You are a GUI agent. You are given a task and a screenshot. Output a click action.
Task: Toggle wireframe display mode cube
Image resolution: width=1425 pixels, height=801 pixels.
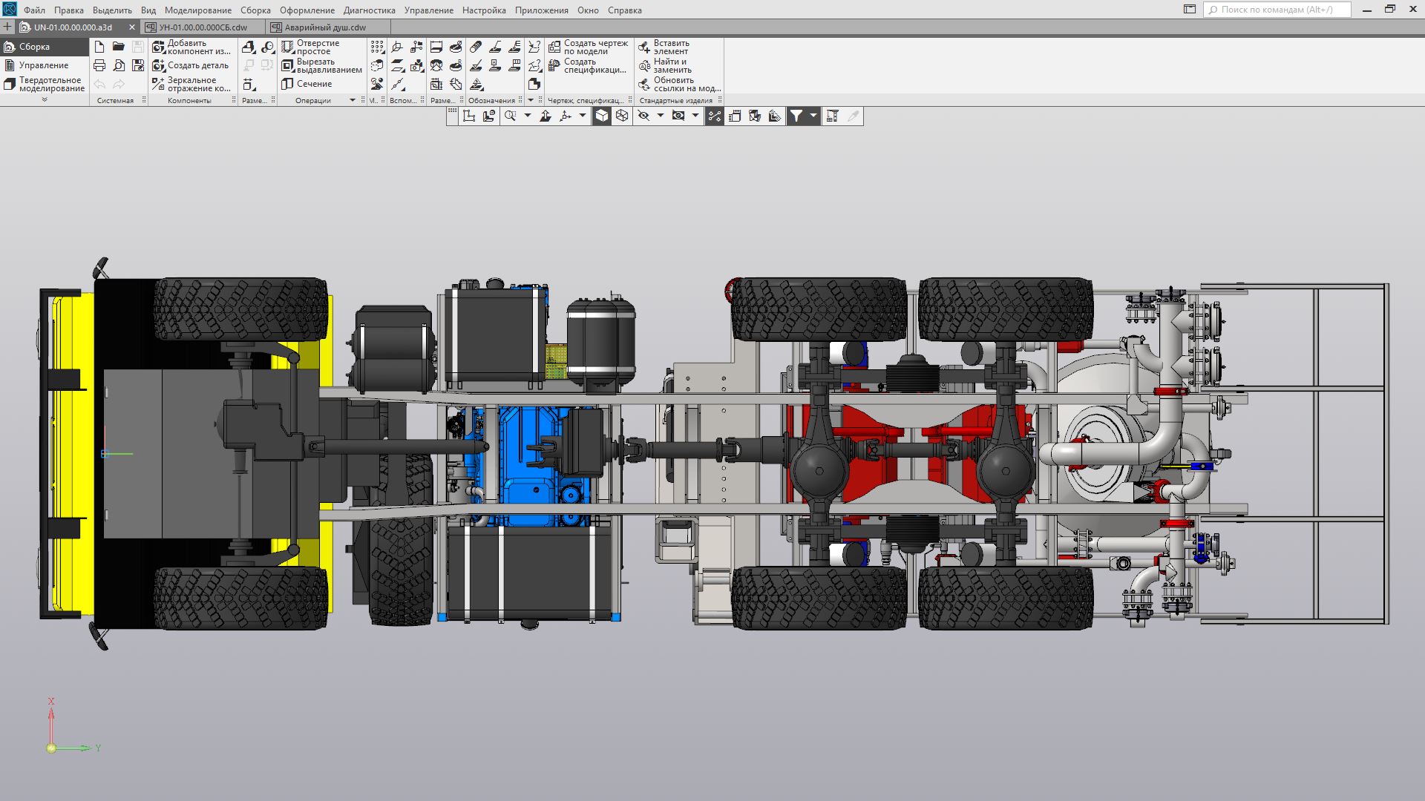[x=622, y=116]
